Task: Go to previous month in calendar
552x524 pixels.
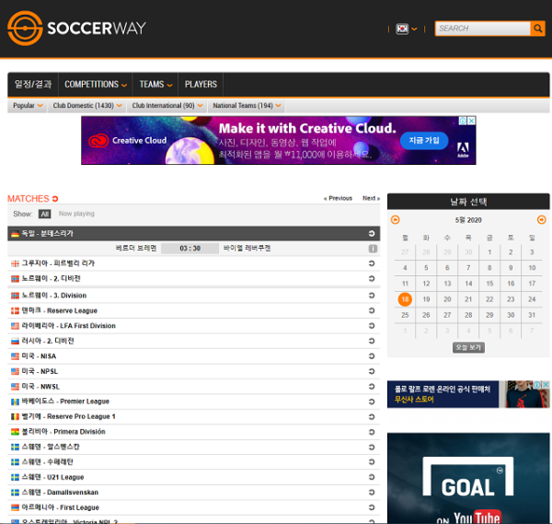Action: point(396,219)
